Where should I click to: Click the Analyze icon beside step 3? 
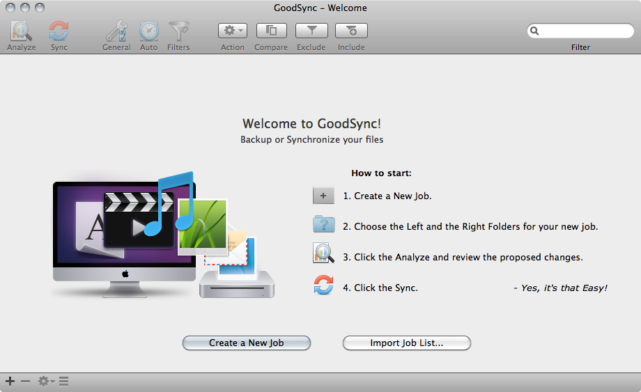[x=323, y=253]
